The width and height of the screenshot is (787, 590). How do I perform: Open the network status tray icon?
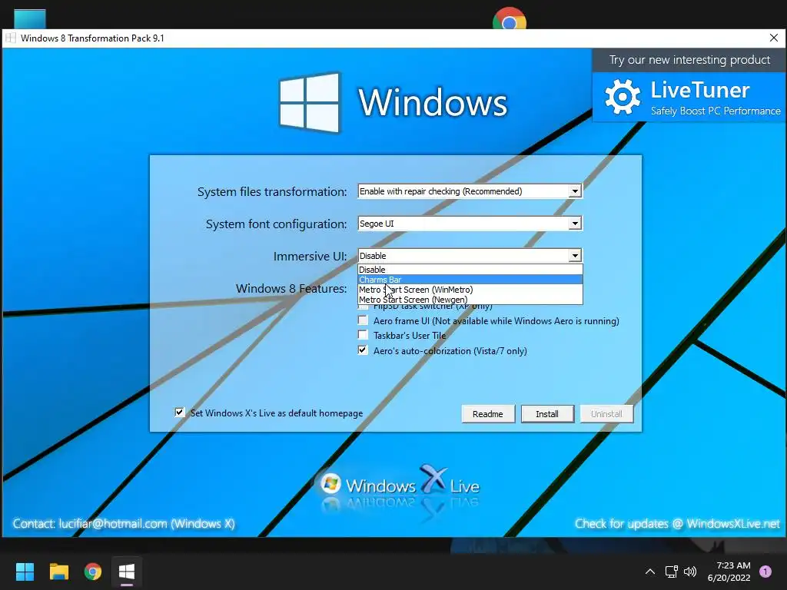(x=671, y=572)
